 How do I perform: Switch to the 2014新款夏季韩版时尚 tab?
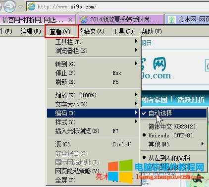click(x=120, y=20)
